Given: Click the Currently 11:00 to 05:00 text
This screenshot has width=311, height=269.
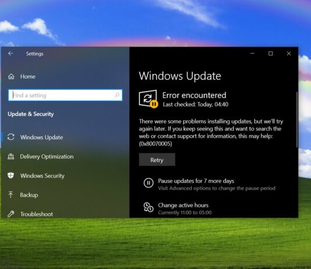Looking at the screenshot, I should coord(185,213).
